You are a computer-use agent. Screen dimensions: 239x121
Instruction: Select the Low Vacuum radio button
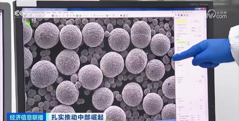[177, 28]
